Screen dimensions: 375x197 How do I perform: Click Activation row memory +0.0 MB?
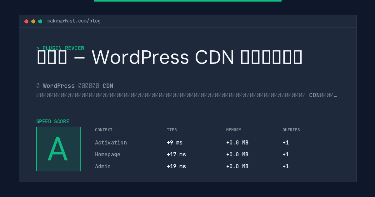point(237,143)
